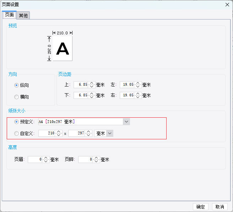Increase the 页眉 height value
This screenshot has height=212, width=233.
pos(46,158)
